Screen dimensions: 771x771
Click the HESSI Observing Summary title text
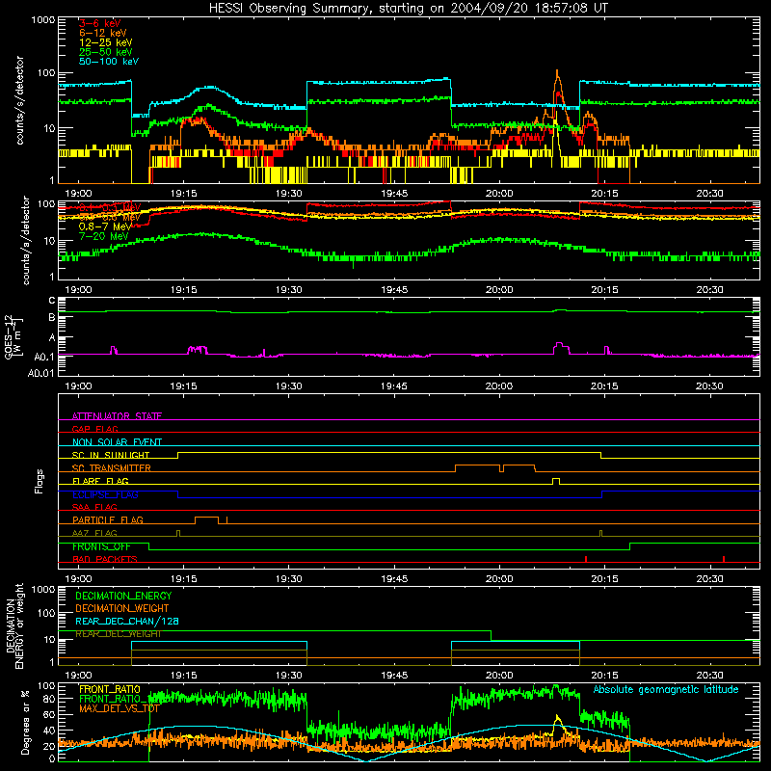[x=408, y=9]
